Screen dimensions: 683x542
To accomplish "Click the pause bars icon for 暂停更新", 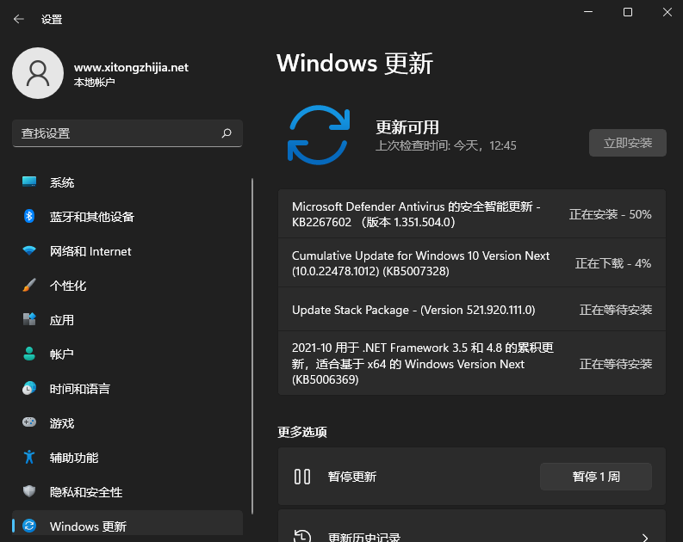I will tap(301, 477).
